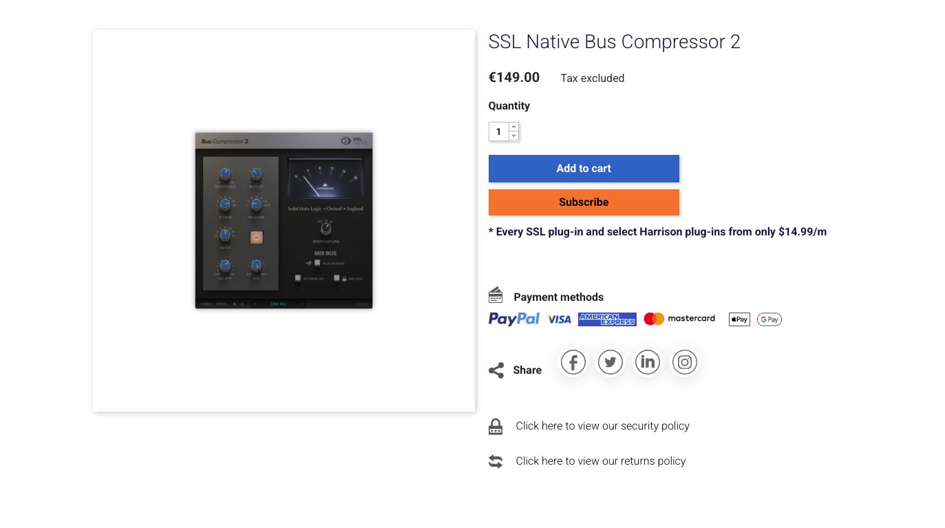Select the B compare slot
This screenshot has width=945, height=528.
point(242,304)
